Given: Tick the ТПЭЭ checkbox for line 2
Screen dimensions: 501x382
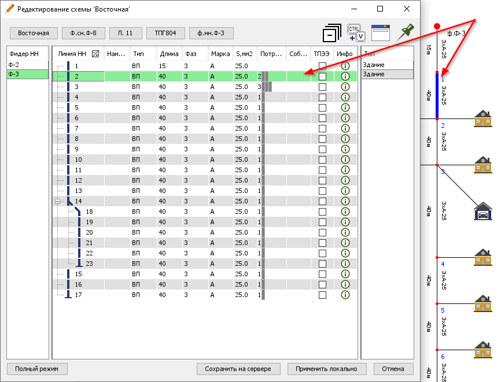Looking at the screenshot, I should pyautogui.click(x=322, y=77).
